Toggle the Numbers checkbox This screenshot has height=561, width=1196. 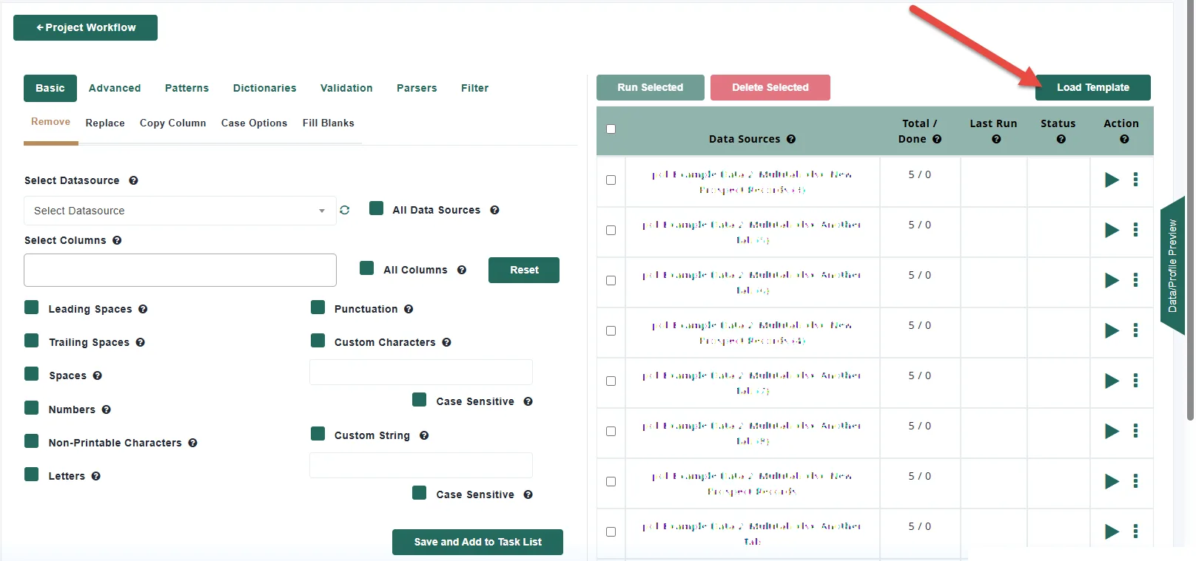[x=32, y=408]
